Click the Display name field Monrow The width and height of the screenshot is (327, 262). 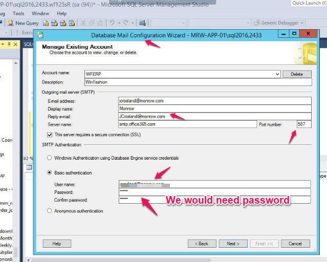pos(215,108)
